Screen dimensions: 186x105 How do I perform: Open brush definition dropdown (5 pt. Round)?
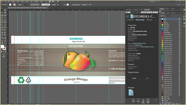point(51,5)
